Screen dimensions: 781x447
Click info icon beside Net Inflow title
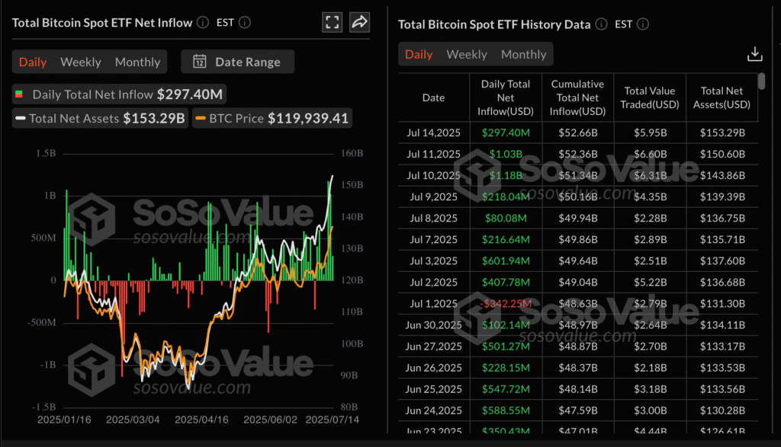(x=202, y=22)
